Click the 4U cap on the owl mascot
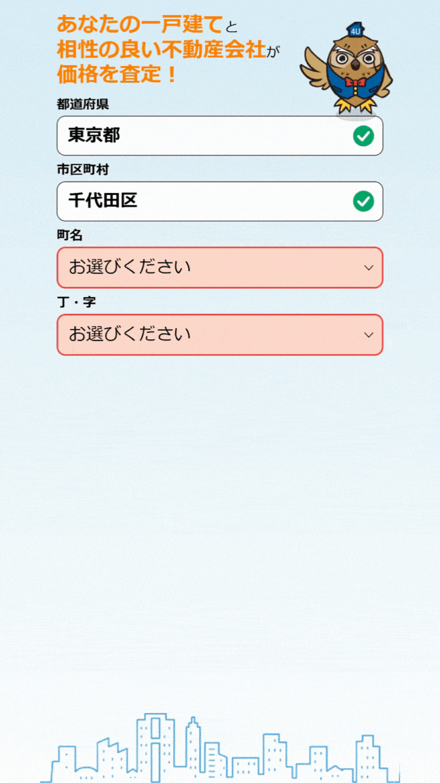Viewport: 440px width, 783px height. [x=356, y=29]
